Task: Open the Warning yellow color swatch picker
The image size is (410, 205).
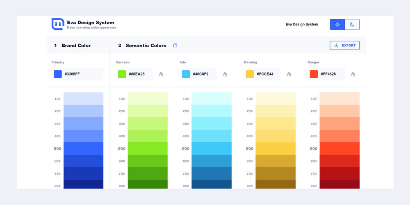Action: click(250, 74)
